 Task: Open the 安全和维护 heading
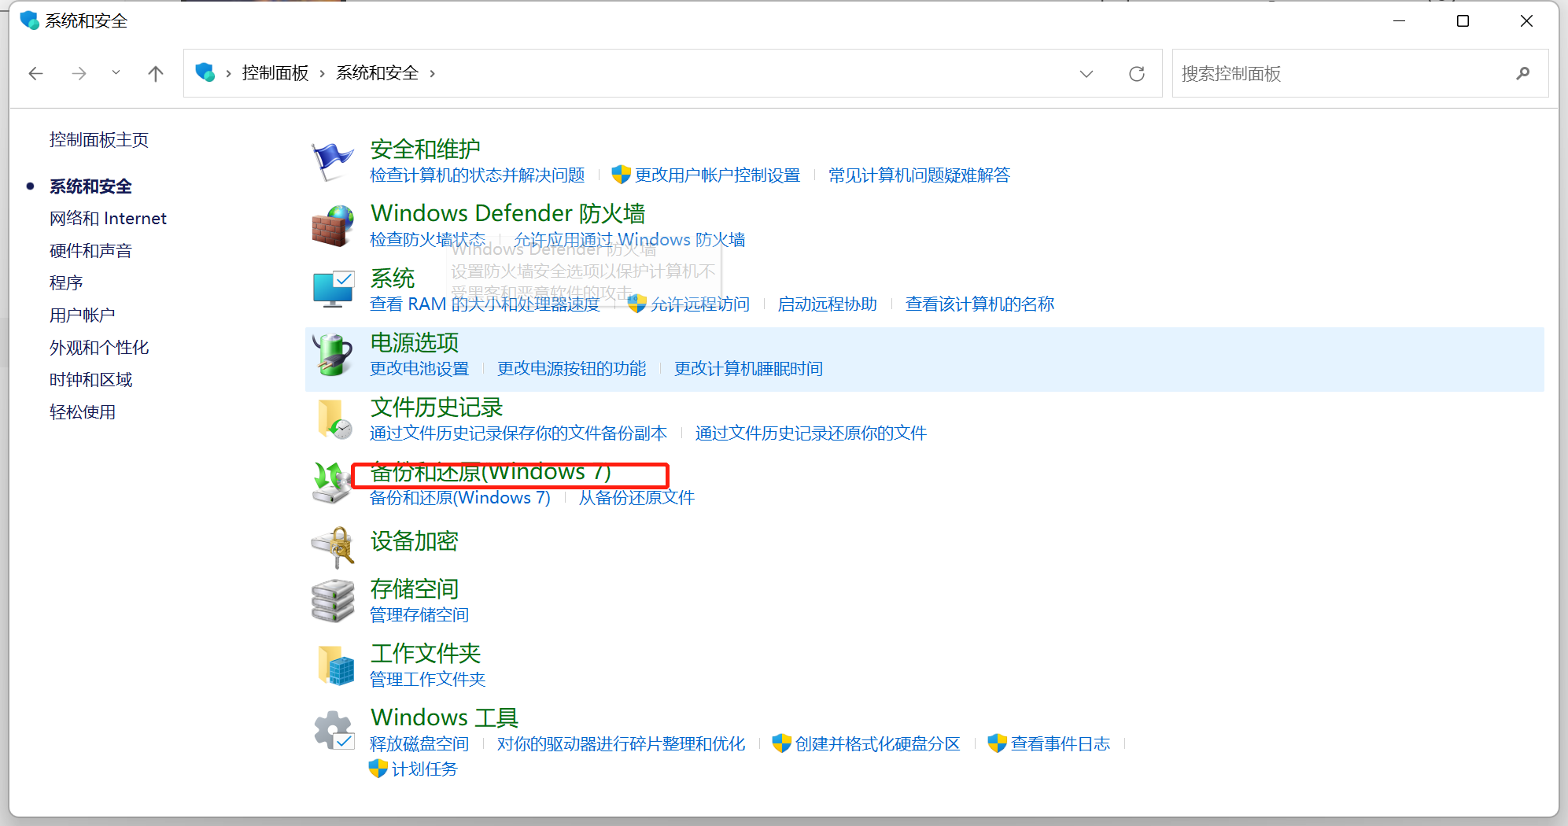[x=426, y=149]
